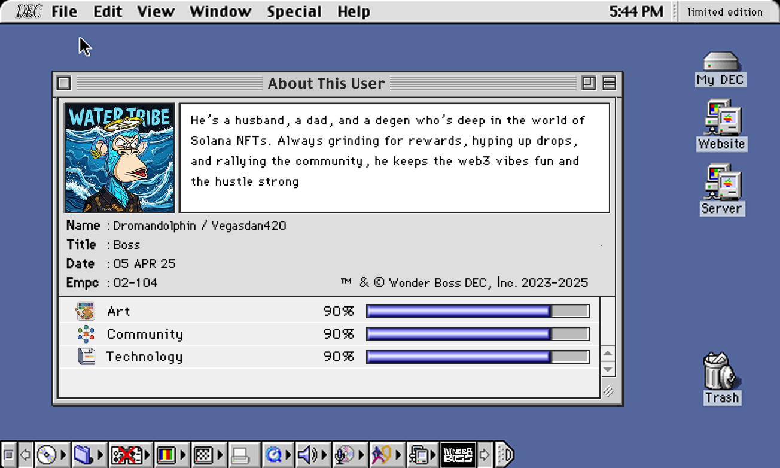Expand the arrow beside monitor resolution icon

(220, 455)
